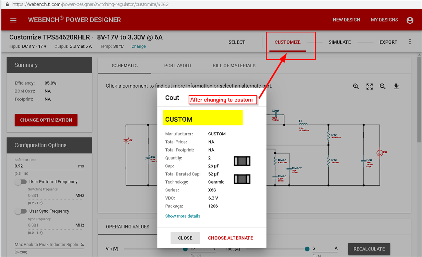Select the L1 inductor in schematic

304,124
